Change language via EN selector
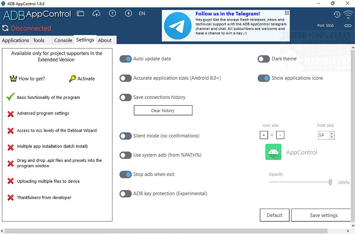 pyautogui.click(x=142, y=14)
